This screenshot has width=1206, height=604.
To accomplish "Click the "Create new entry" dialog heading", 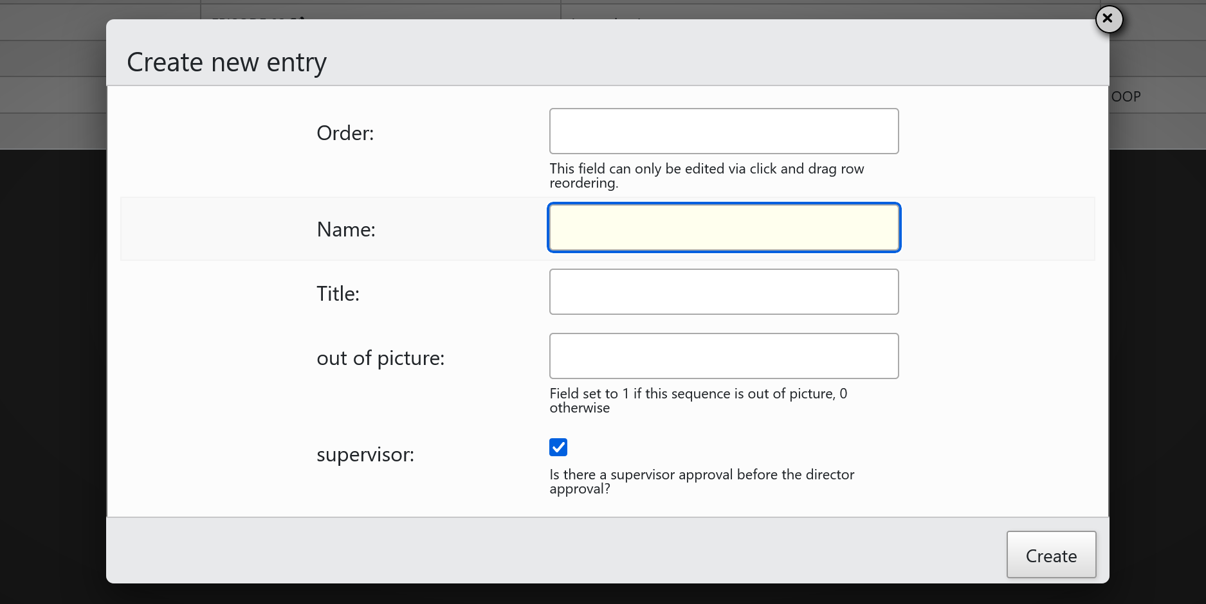I will [226, 62].
